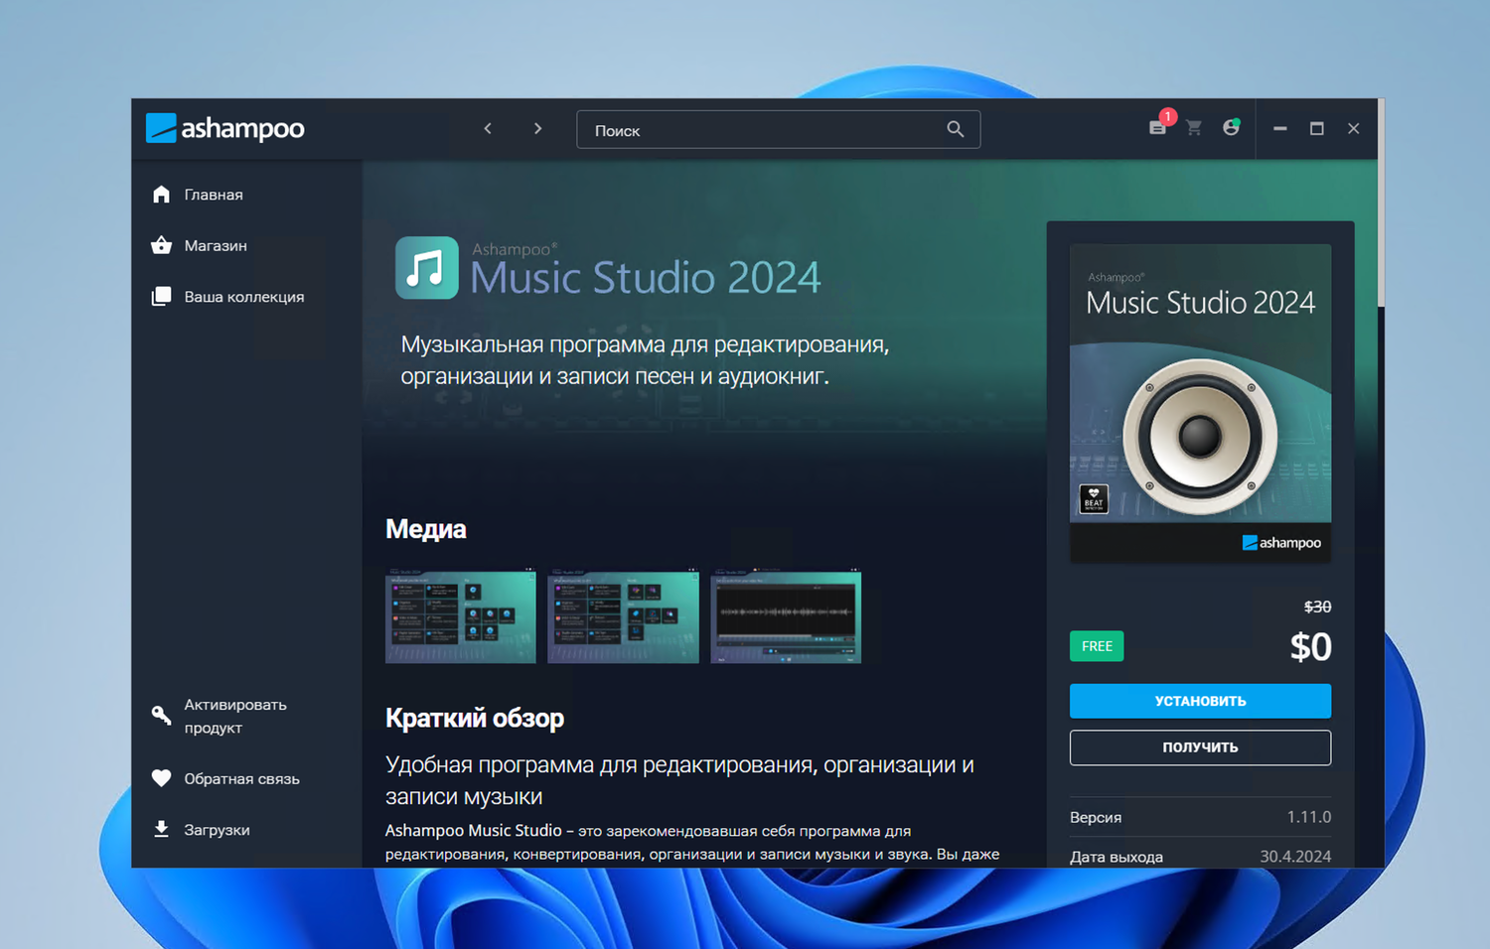
Task: Open the first Медиа screenshot
Action: tap(460, 615)
